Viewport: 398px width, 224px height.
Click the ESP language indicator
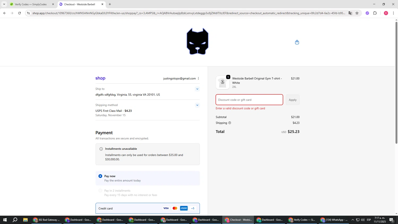(369, 220)
